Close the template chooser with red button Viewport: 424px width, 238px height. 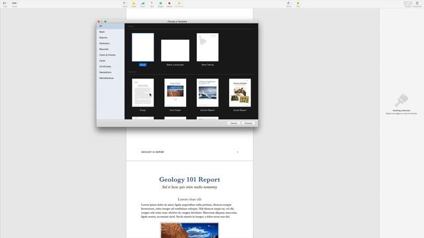tap(99, 22)
